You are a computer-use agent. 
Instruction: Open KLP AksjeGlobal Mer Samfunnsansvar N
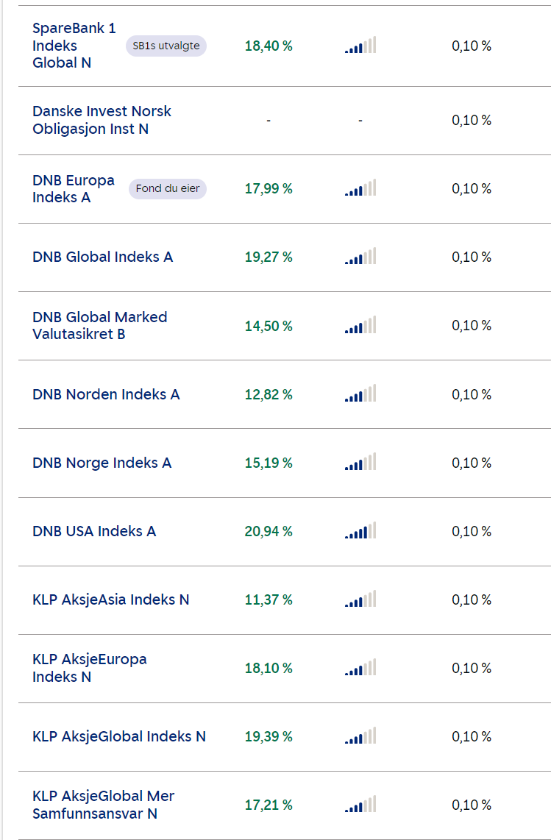(x=104, y=805)
